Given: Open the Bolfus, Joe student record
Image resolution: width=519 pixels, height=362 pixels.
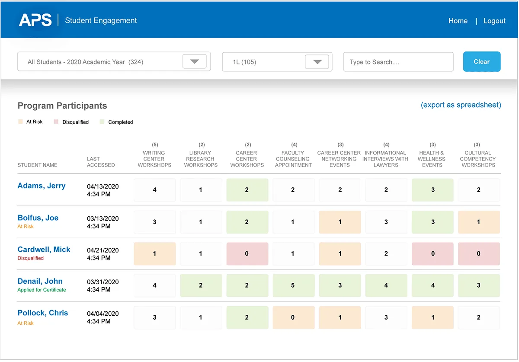Looking at the screenshot, I should (38, 218).
